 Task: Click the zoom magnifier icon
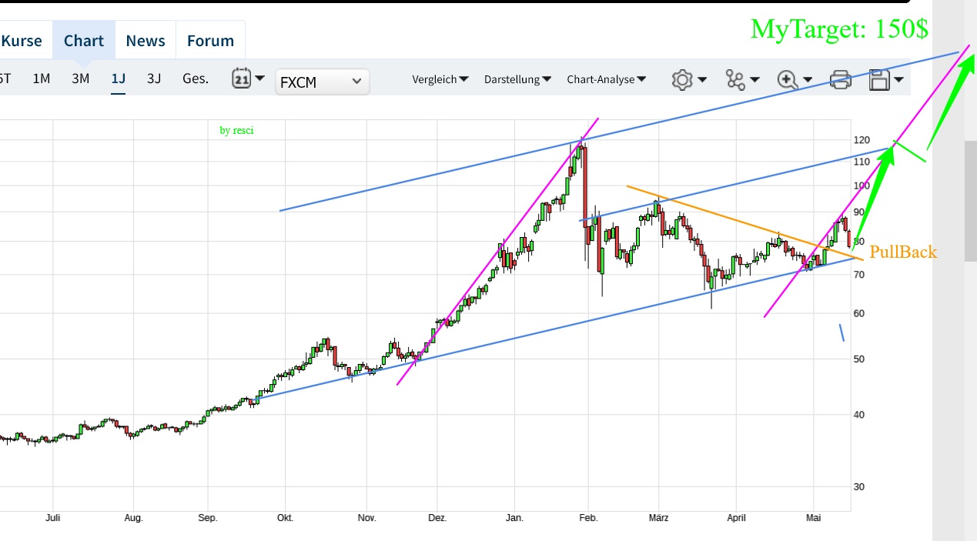(788, 79)
